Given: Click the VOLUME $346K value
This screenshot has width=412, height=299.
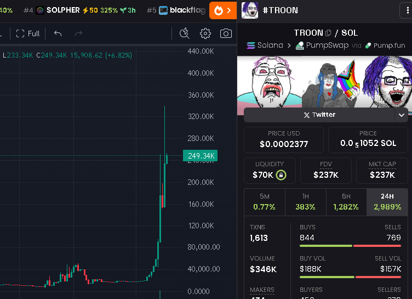Looking at the screenshot, I should (264, 269).
